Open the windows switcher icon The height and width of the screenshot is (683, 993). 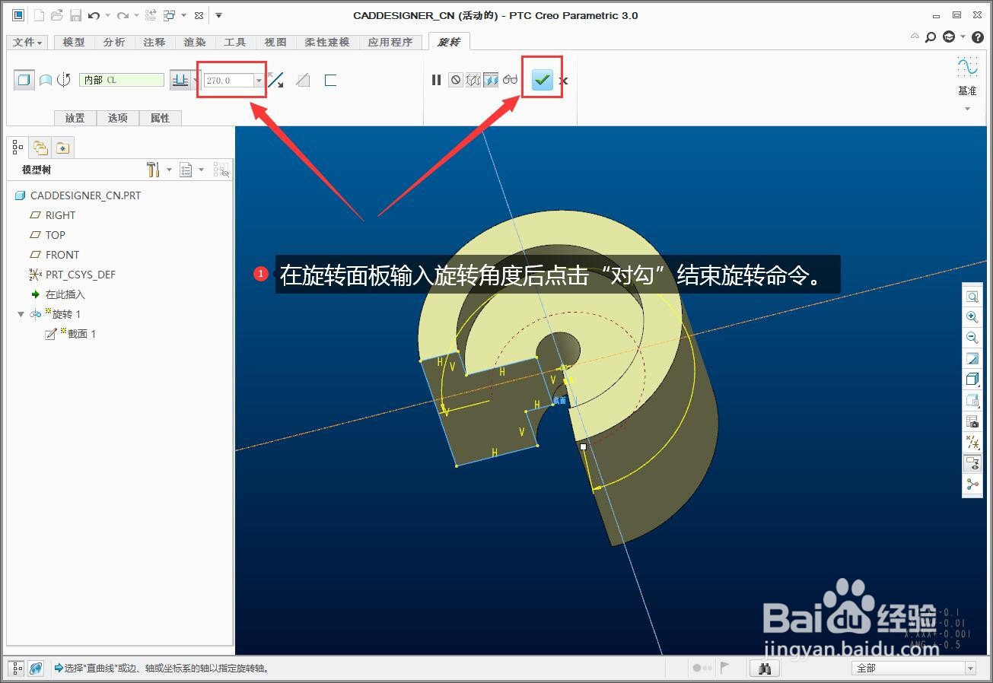coord(170,15)
